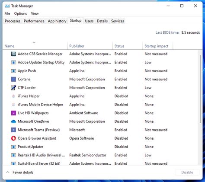Click the Realtek Semiconductor publisher cell
Image resolution: width=205 pixels, height=182 pixels.
pyautogui.click(x=88, y=155)
